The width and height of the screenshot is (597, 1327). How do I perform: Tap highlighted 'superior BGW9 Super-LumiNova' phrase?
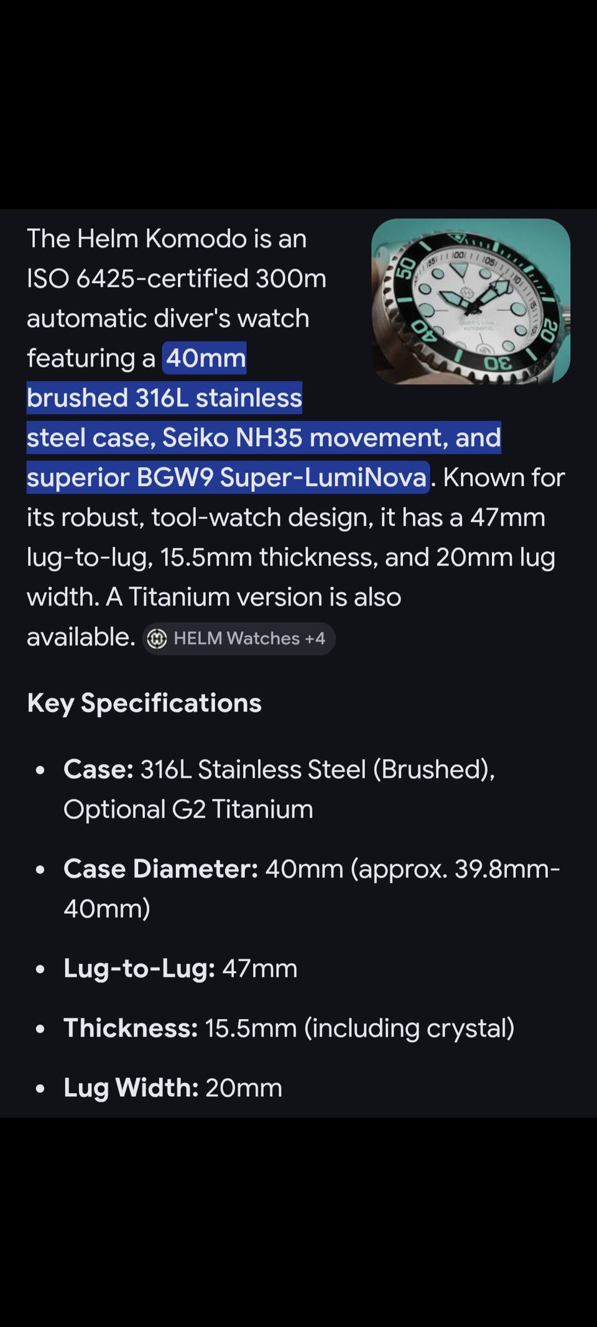[x=228, y=478]
